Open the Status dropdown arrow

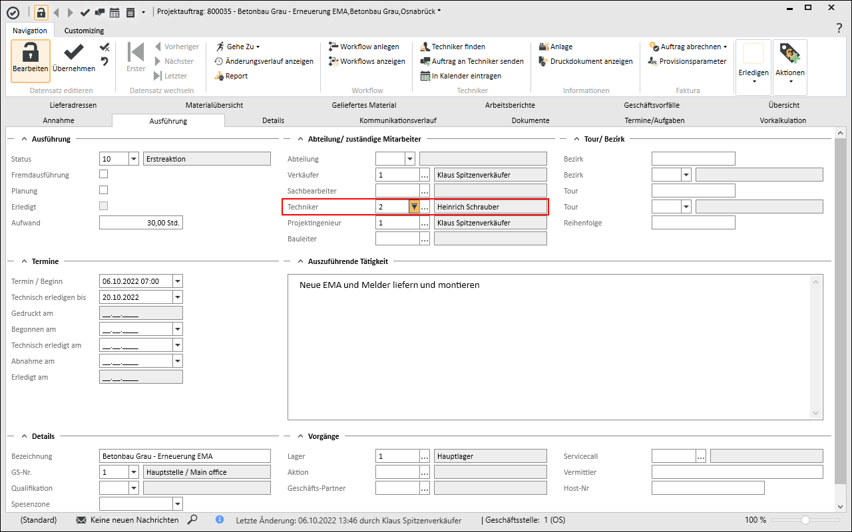133,159
